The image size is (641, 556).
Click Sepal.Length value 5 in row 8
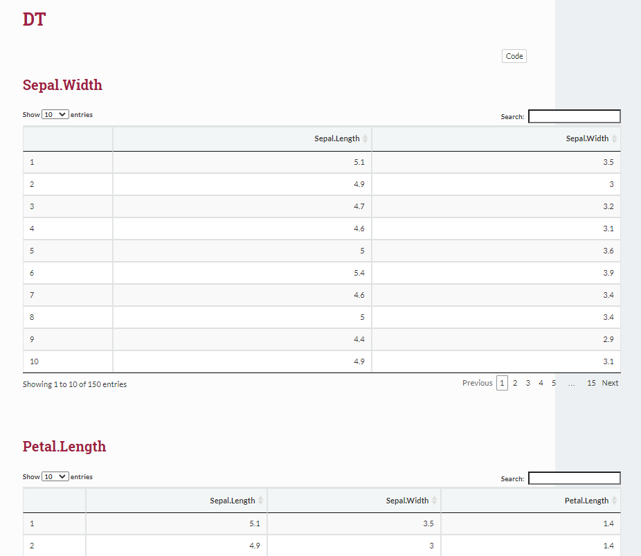[x=362, y=317]
